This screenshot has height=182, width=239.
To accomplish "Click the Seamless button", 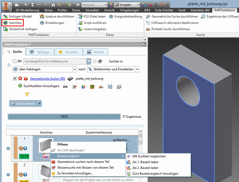I will click(13, 23).
